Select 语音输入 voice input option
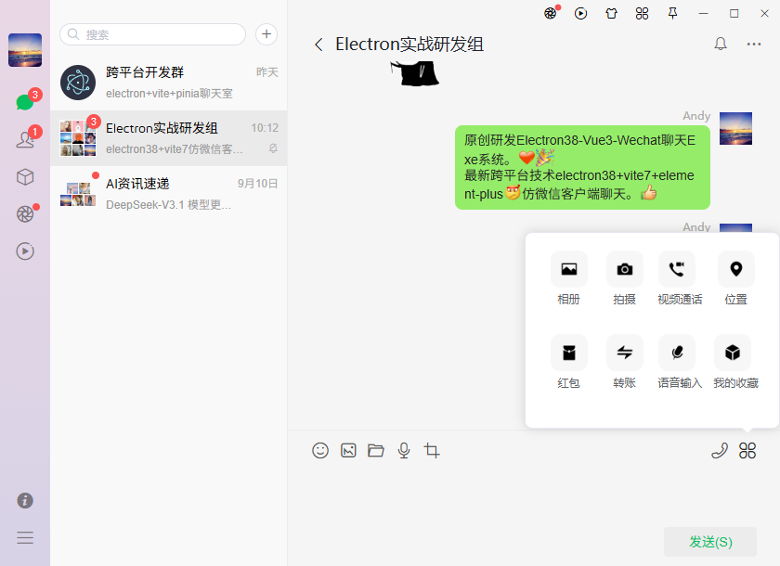 pos(680,362)
